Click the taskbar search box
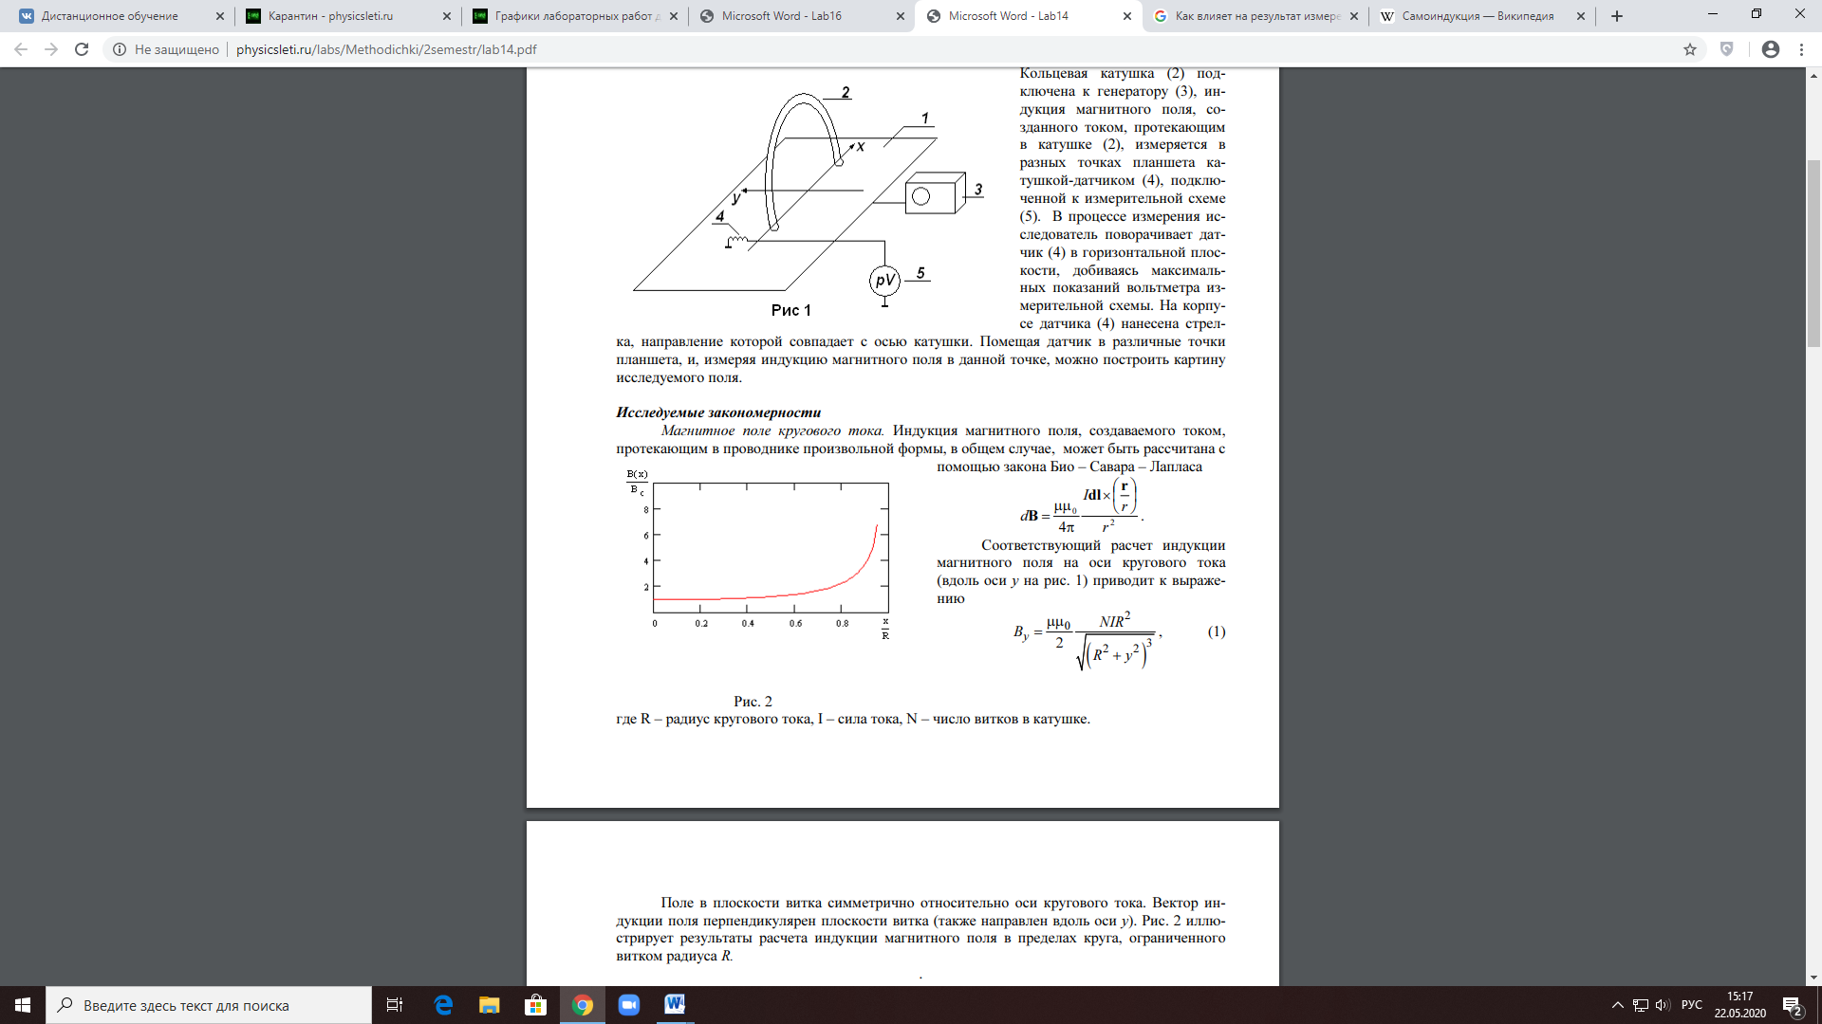Image resolution: width=1822 pixels, height=1024 pixels. click(209, 1005)
